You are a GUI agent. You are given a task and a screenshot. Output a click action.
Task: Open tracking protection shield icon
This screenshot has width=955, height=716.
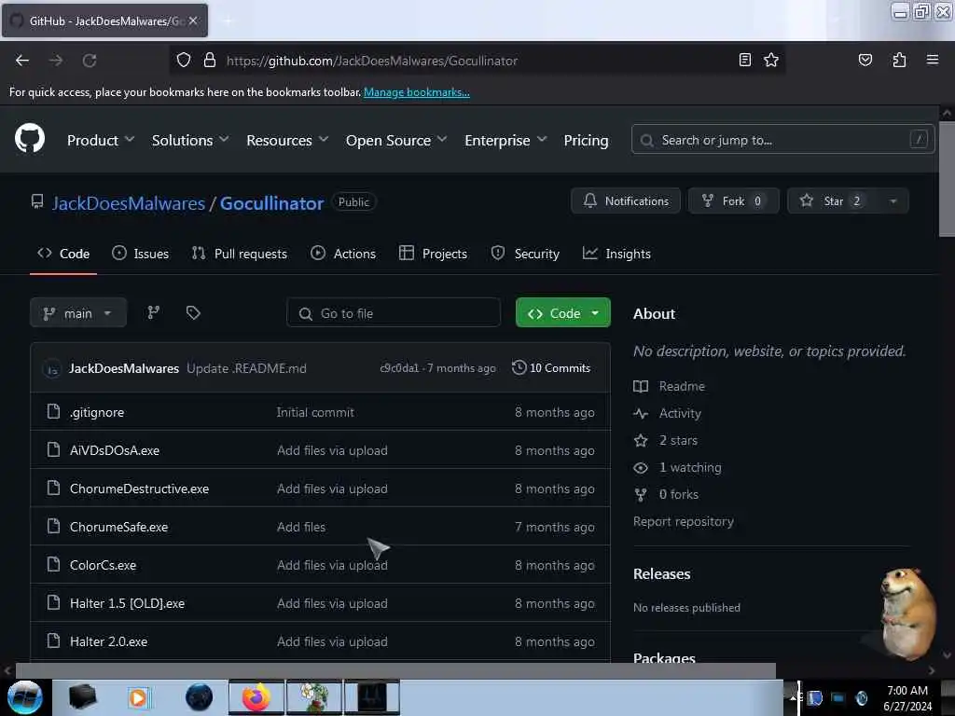tap(184, 61)
